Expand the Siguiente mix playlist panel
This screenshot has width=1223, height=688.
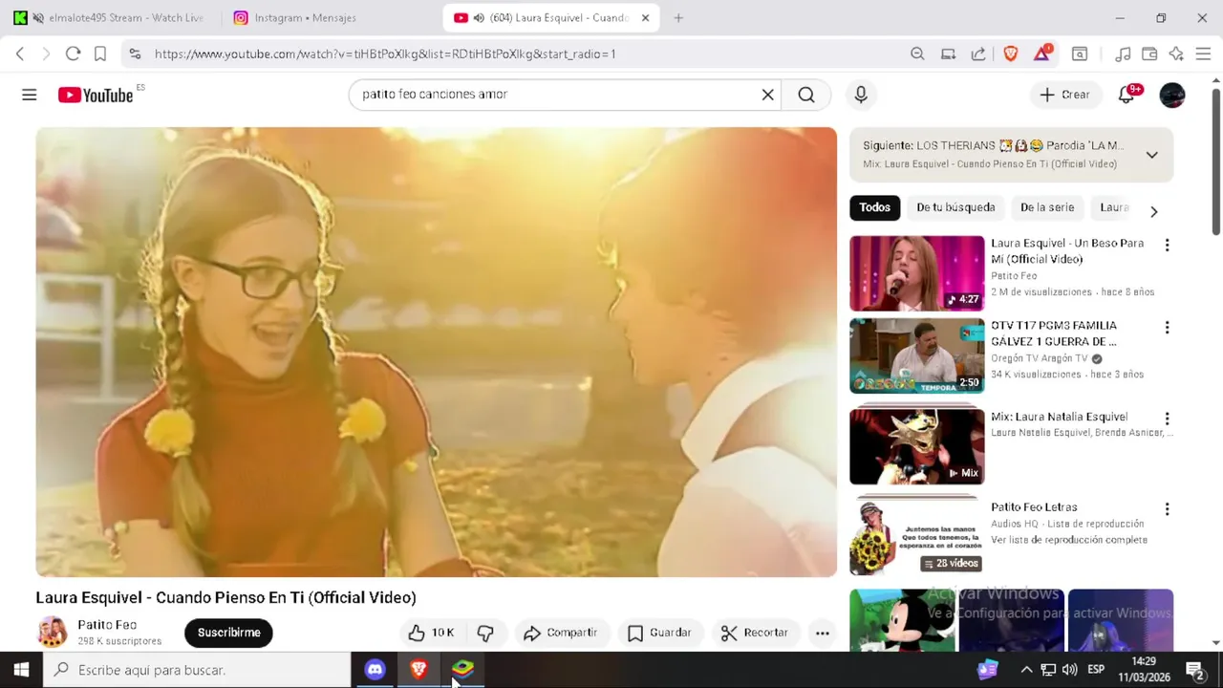click(x=1152, y=155)
